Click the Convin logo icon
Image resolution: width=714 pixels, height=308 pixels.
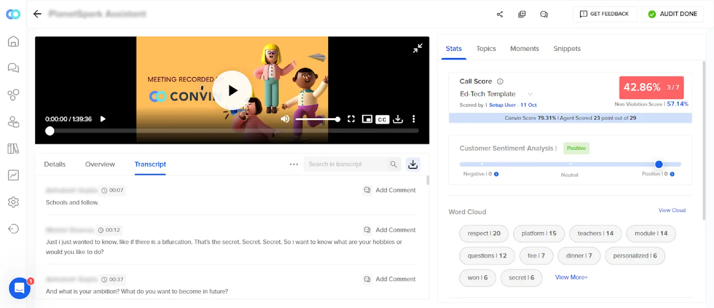13,14
